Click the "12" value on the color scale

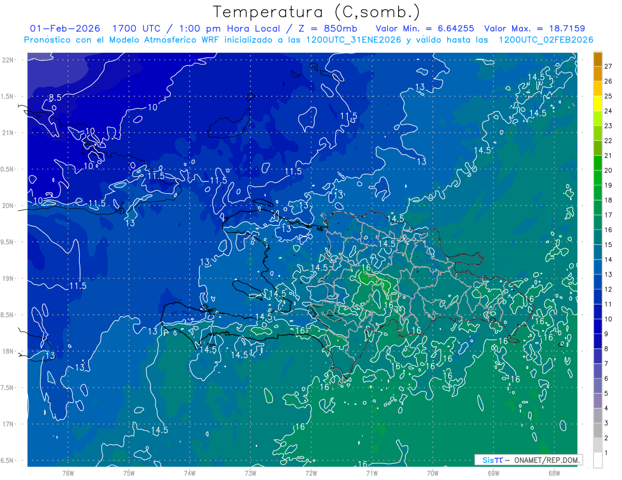(x=608, y=289)
